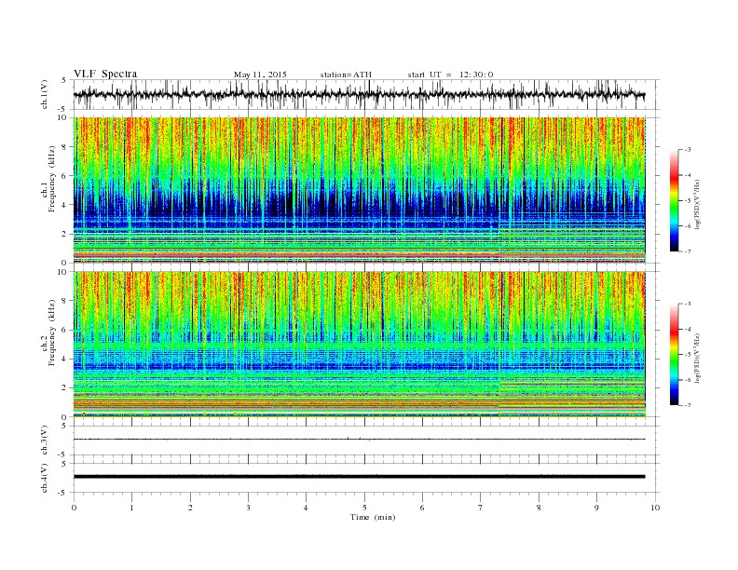Click the ch.1 "log(PSD)(V²/Hz)" colorbar title
The image size is (738, 570).
tap(698, 203)
